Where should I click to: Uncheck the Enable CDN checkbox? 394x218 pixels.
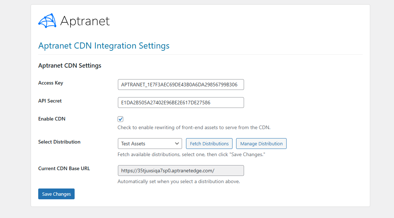(120, 119)
